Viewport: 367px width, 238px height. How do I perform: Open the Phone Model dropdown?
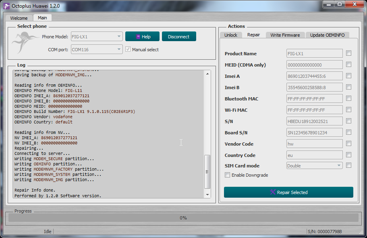point(97,37)
